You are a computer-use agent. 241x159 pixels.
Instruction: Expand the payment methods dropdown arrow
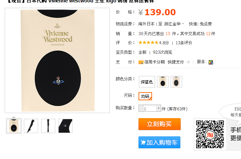click(188, 62)
